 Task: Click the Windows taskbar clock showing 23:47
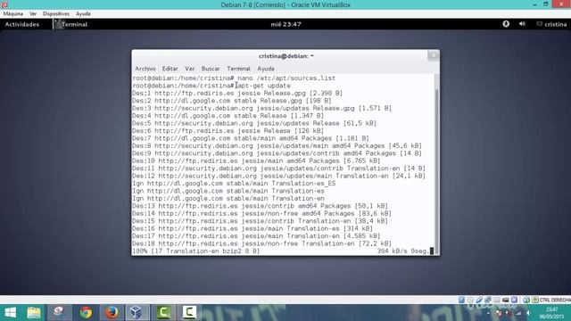[x=551, y=313]
